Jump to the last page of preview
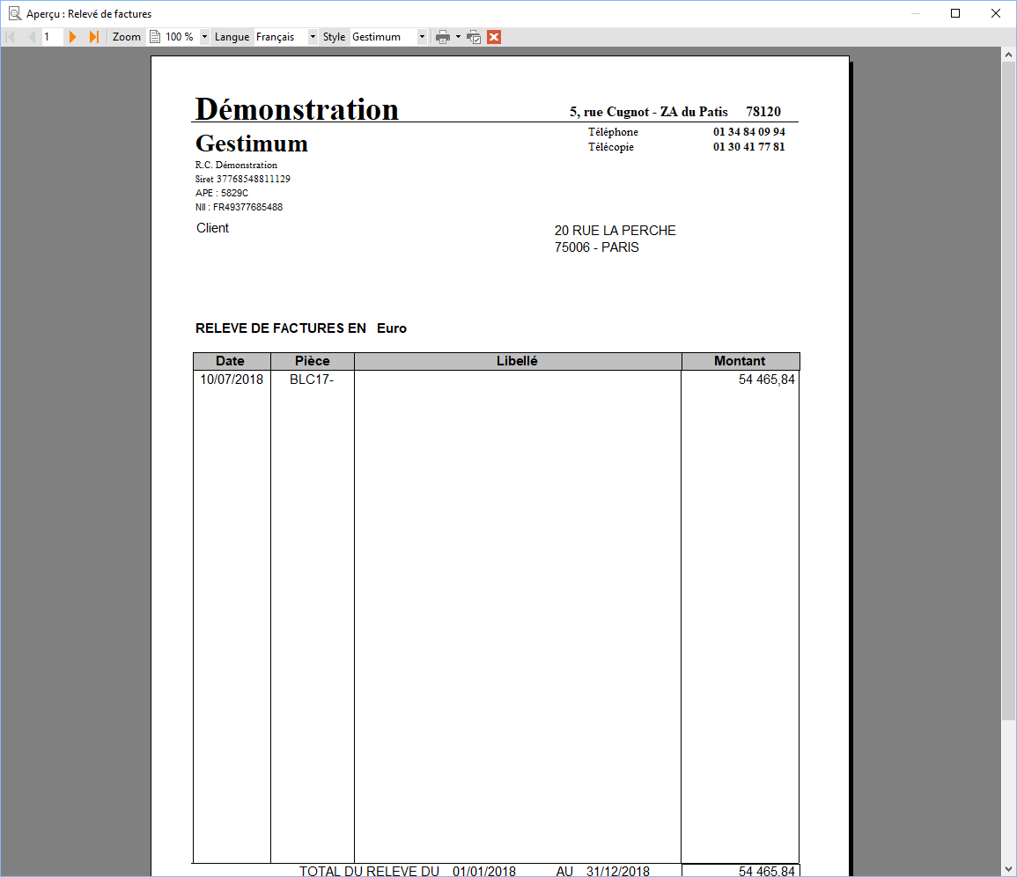This screenshot has width=1017, height=877. [94, 37]
